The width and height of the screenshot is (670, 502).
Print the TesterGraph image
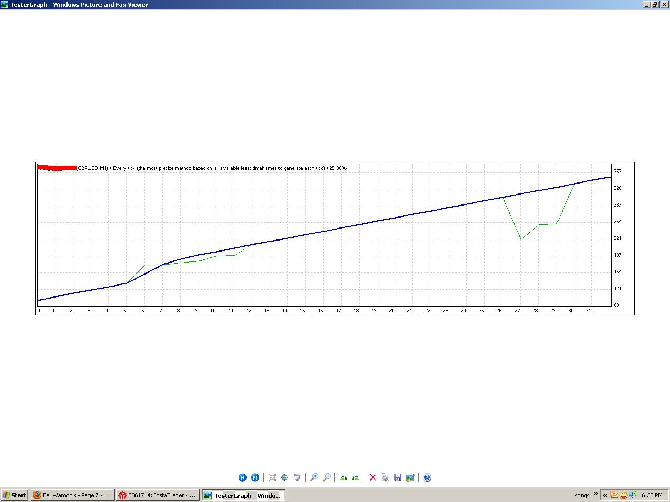point(385,477)
